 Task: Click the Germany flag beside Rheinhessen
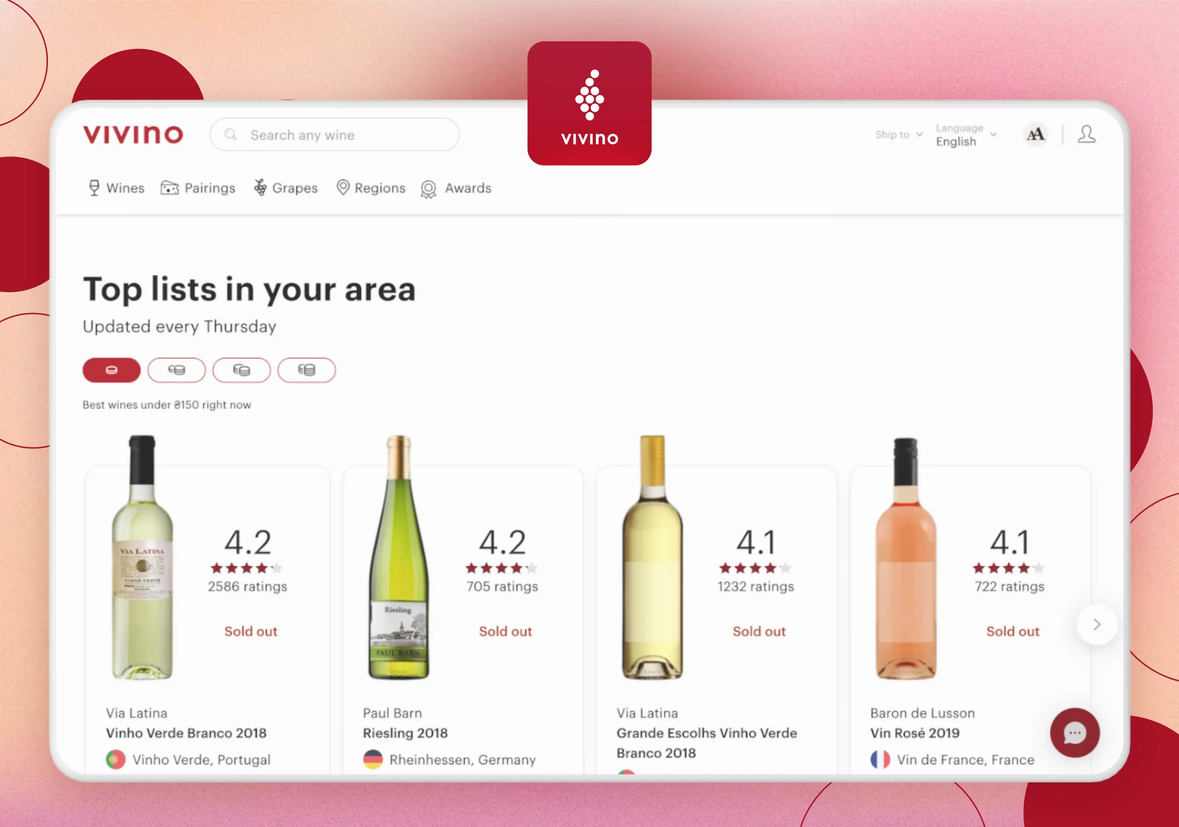click(x=373, y=759)
